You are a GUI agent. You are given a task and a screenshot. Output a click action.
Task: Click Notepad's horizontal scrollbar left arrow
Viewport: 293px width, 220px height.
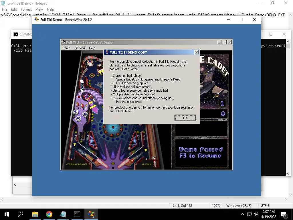(2, 199)
